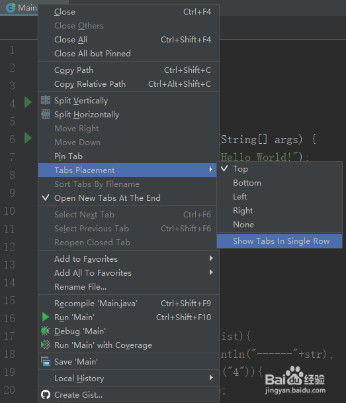The image size is (346, 403).
Task: Click the Save 'Main' disk icon
Action: 46,361
